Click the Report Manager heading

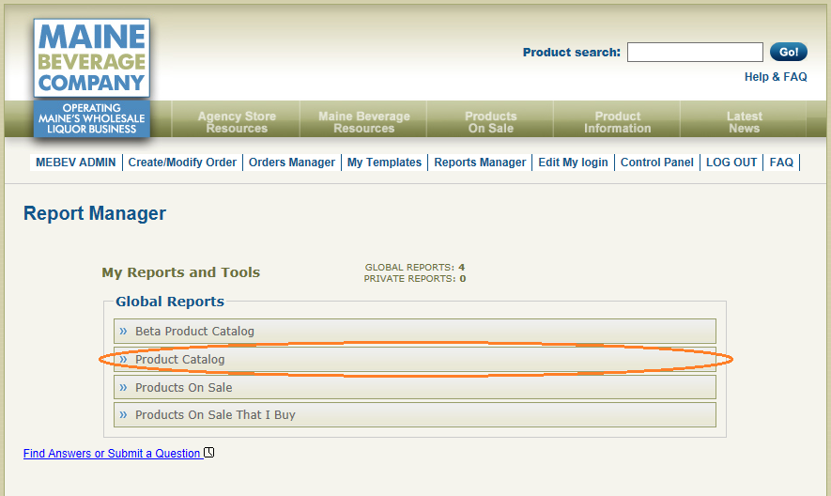coord(95,213)
